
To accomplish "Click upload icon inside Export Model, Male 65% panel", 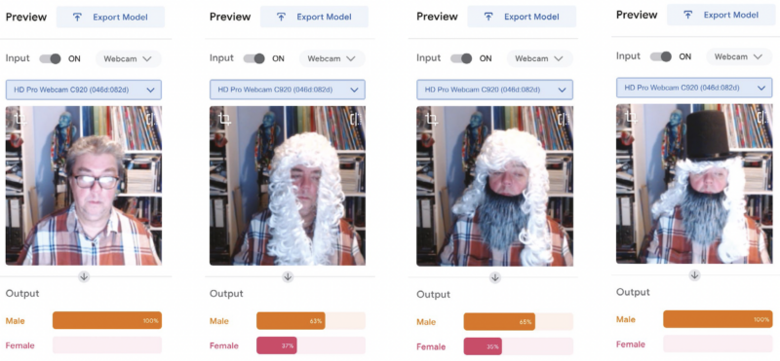I will (488, 17).
